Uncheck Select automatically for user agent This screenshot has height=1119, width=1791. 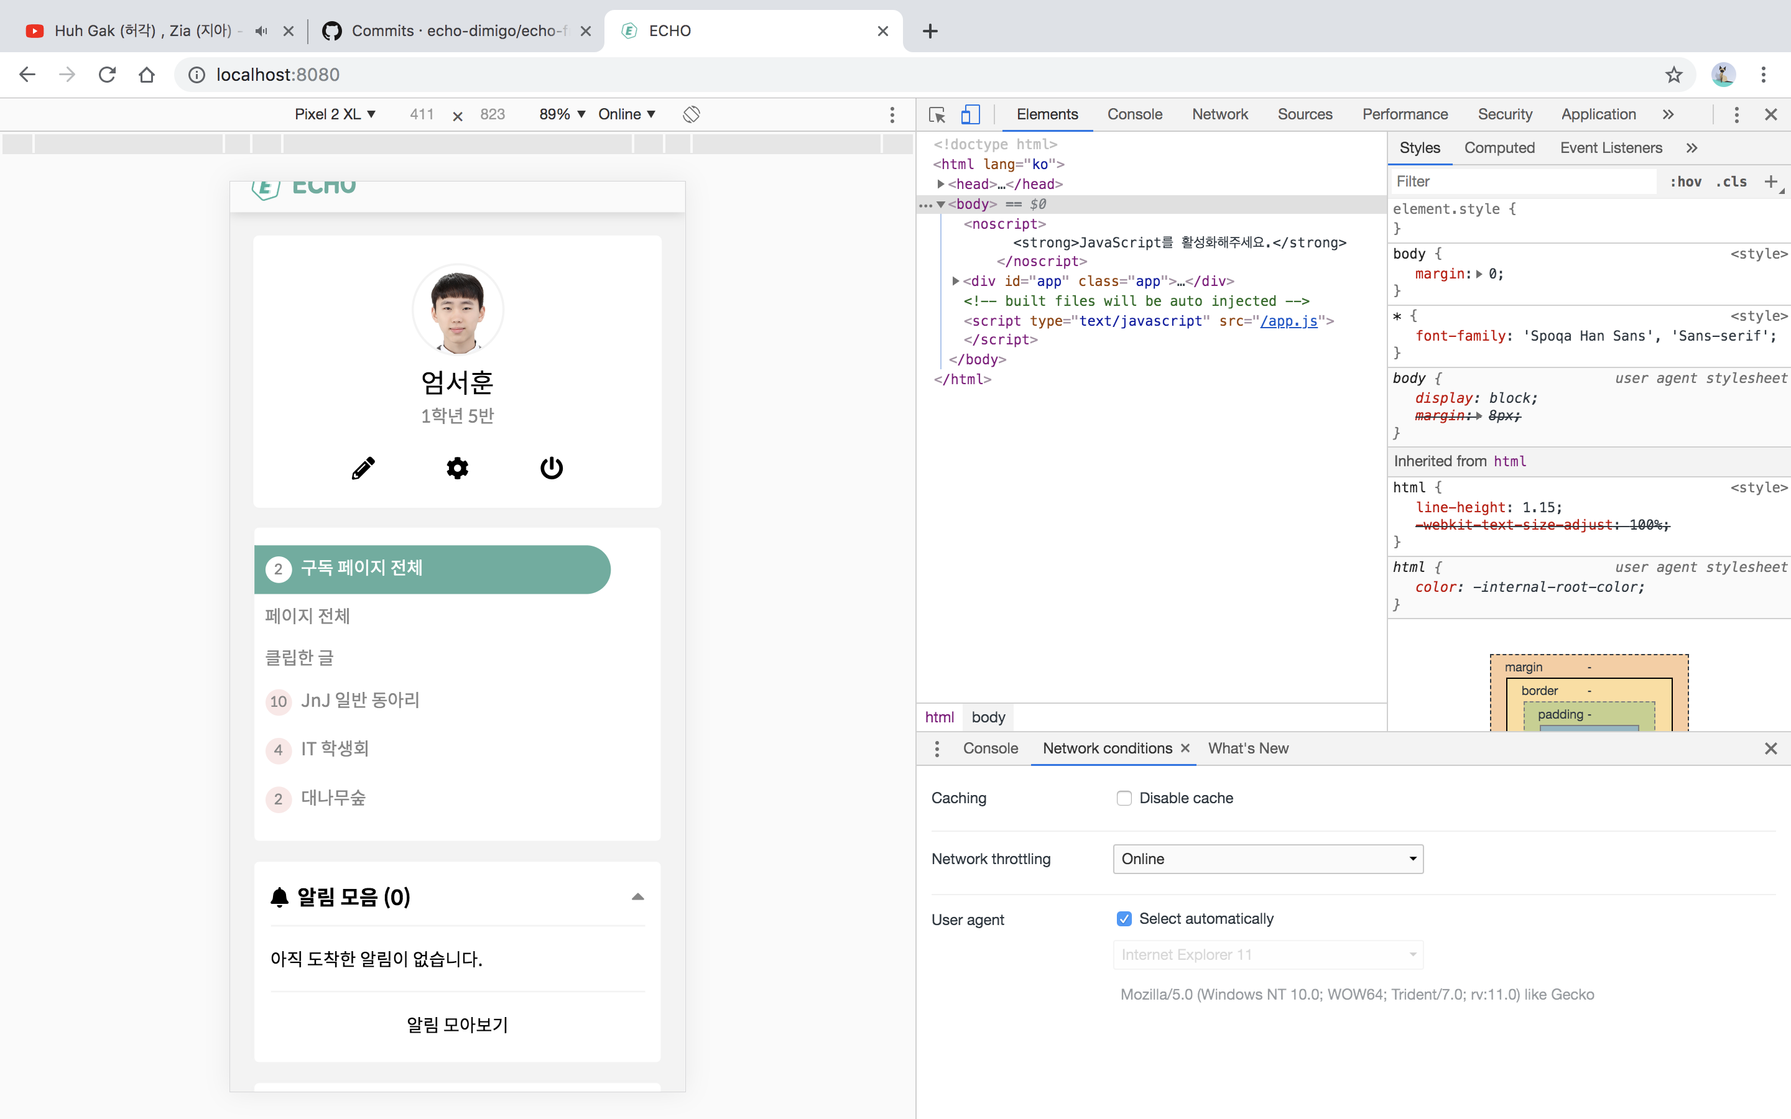click(1124, 918)
